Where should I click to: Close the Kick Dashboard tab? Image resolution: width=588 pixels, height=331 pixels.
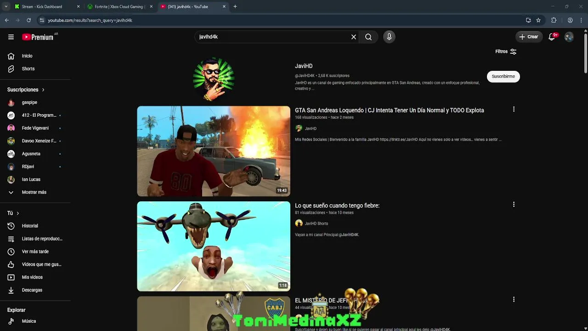78,6
